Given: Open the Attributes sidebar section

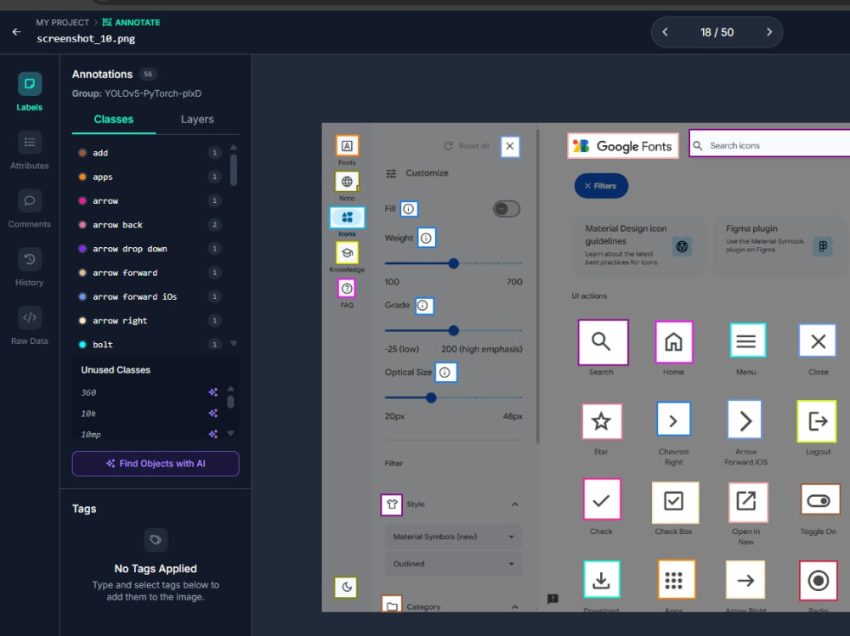Looking at the screenshot, I should coord(29,150).
